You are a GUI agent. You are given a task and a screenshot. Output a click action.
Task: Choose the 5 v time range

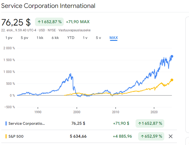(x=98, y=38)
